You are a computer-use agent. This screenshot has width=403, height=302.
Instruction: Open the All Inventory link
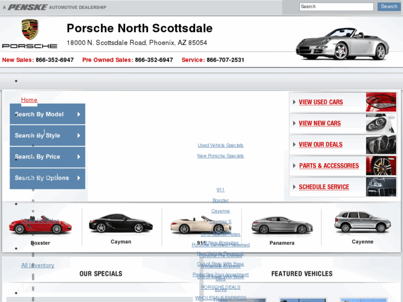[x=38, y=265]
